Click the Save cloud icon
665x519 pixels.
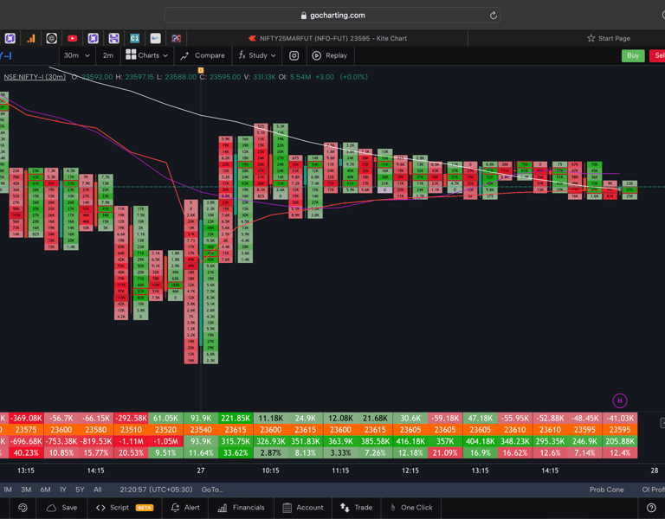tap(51, 508)
